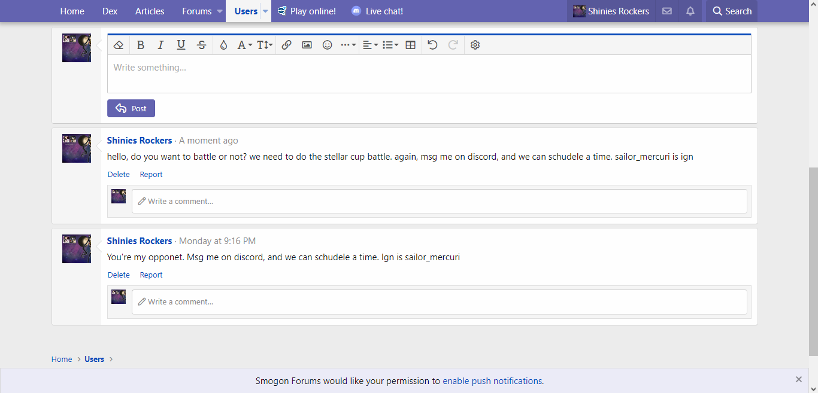Click the Search button
This screenshot has height=393, width=818.
(732, 11)
